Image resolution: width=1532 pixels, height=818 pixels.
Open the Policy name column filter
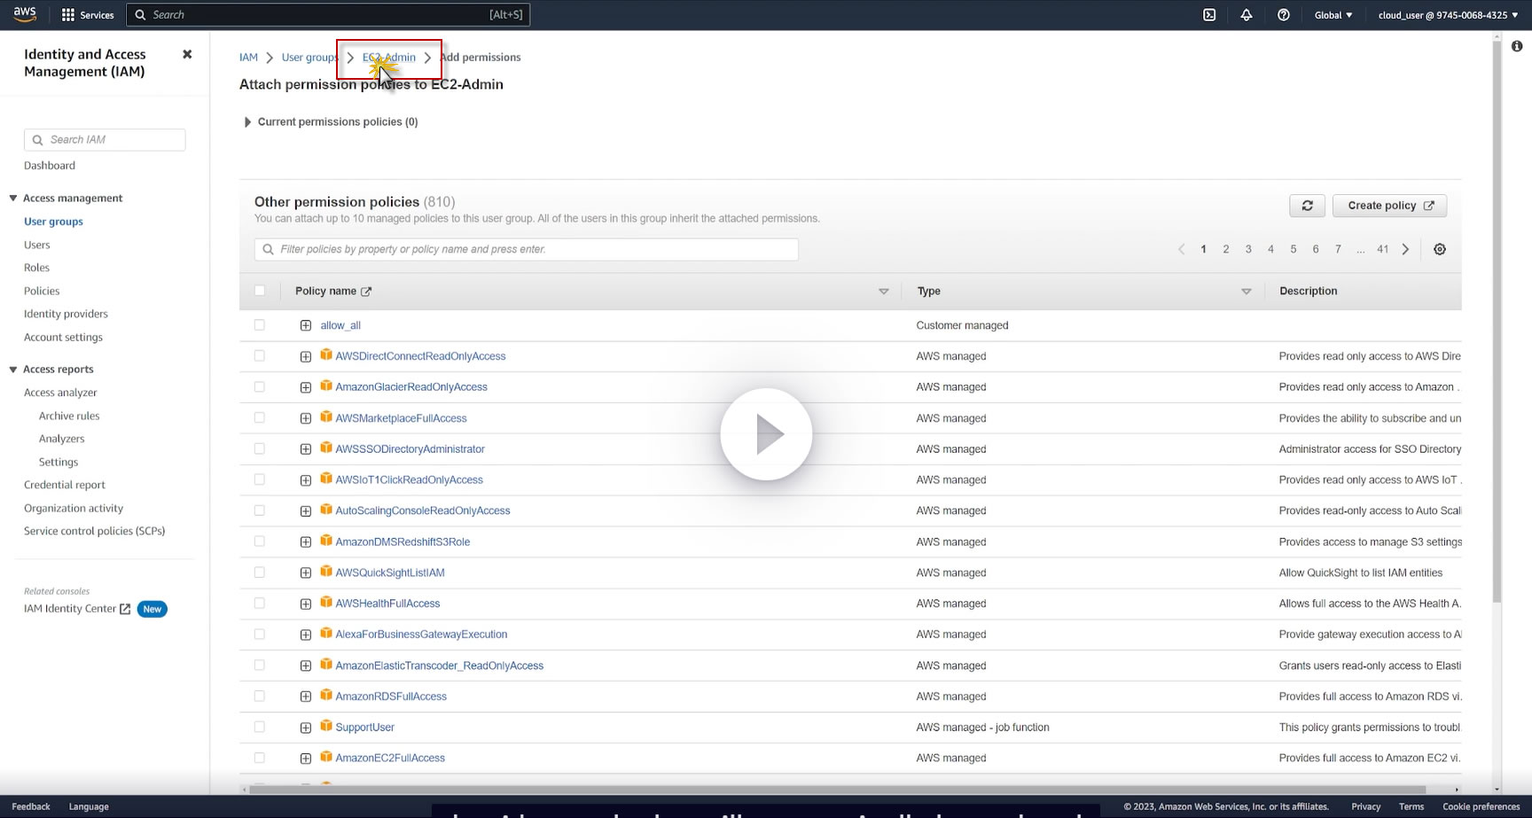click(883, 292)
